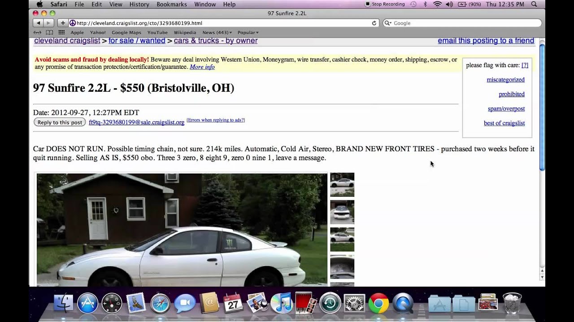Open cars & trucks - by owner link

pos(216,41)
